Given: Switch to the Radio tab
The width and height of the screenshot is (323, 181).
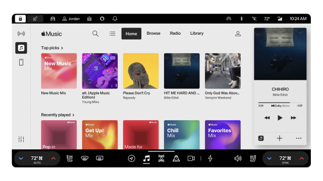Looking at the screenshot, I should point(175,33).
